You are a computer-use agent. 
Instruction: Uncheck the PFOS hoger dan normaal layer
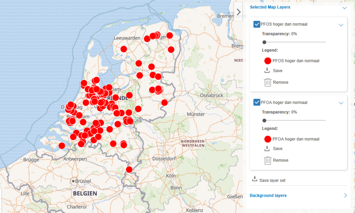click(257, 24)
